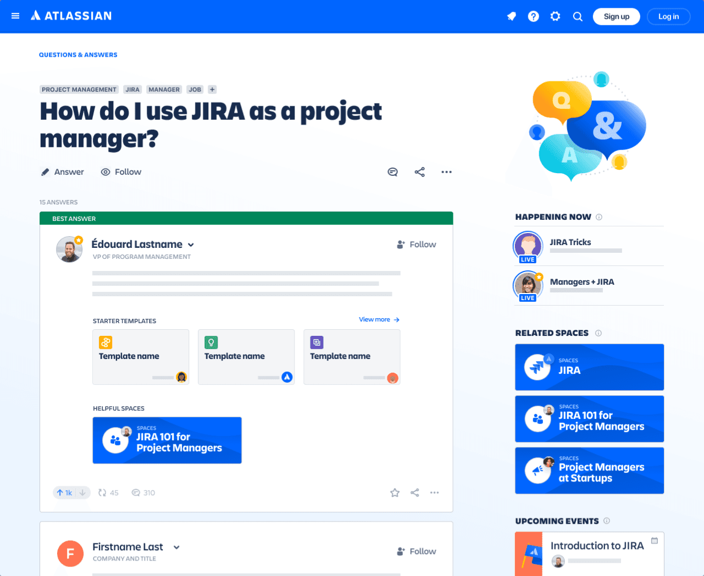Go to Questions & Answers breadcrumb
Image resolution: width=704 pixels, height=576 pixels.
click(78, 55)
